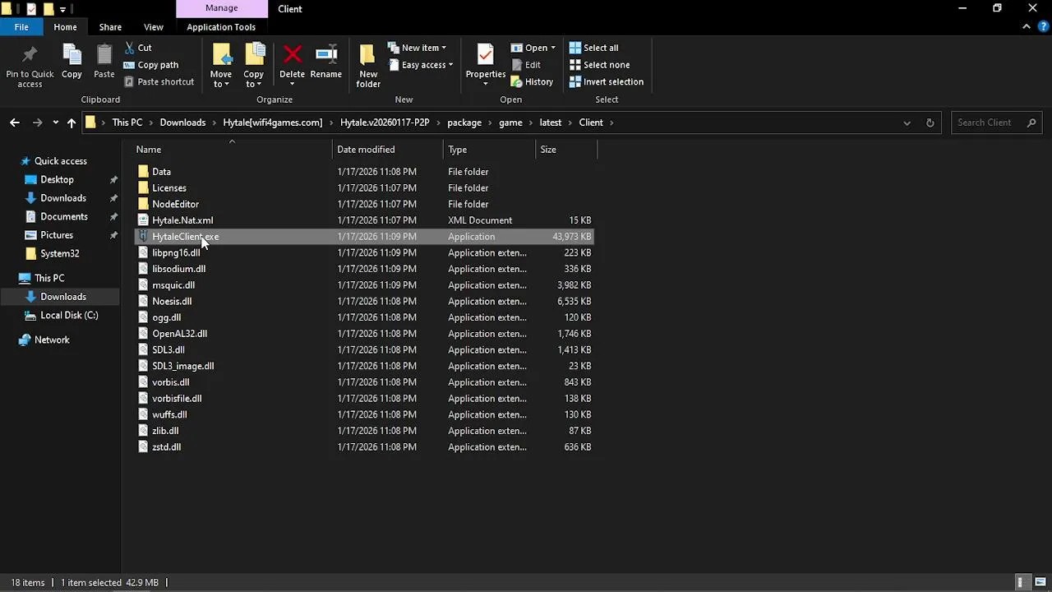Click the Open ribbon button
The width and height of the screenshot is (1052, 592).
tap(533, 48)
